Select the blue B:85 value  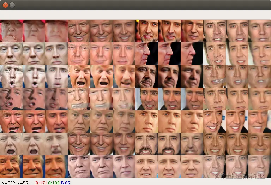[65, 183]
